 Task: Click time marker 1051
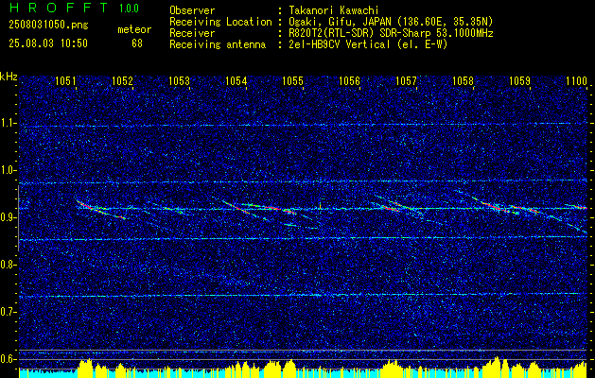point(65,80)
